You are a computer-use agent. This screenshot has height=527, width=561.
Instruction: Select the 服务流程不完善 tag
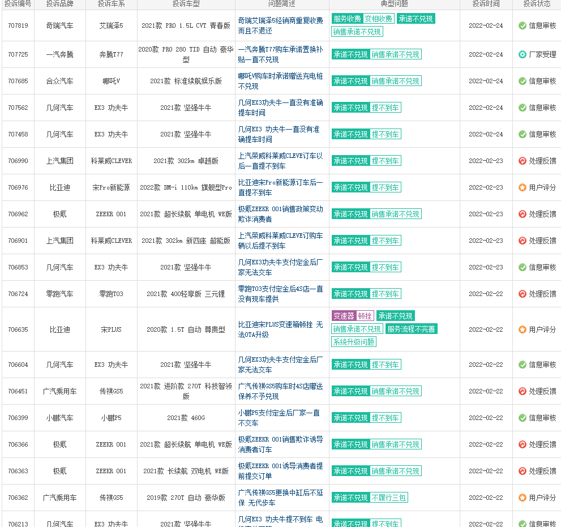point(411,329)
